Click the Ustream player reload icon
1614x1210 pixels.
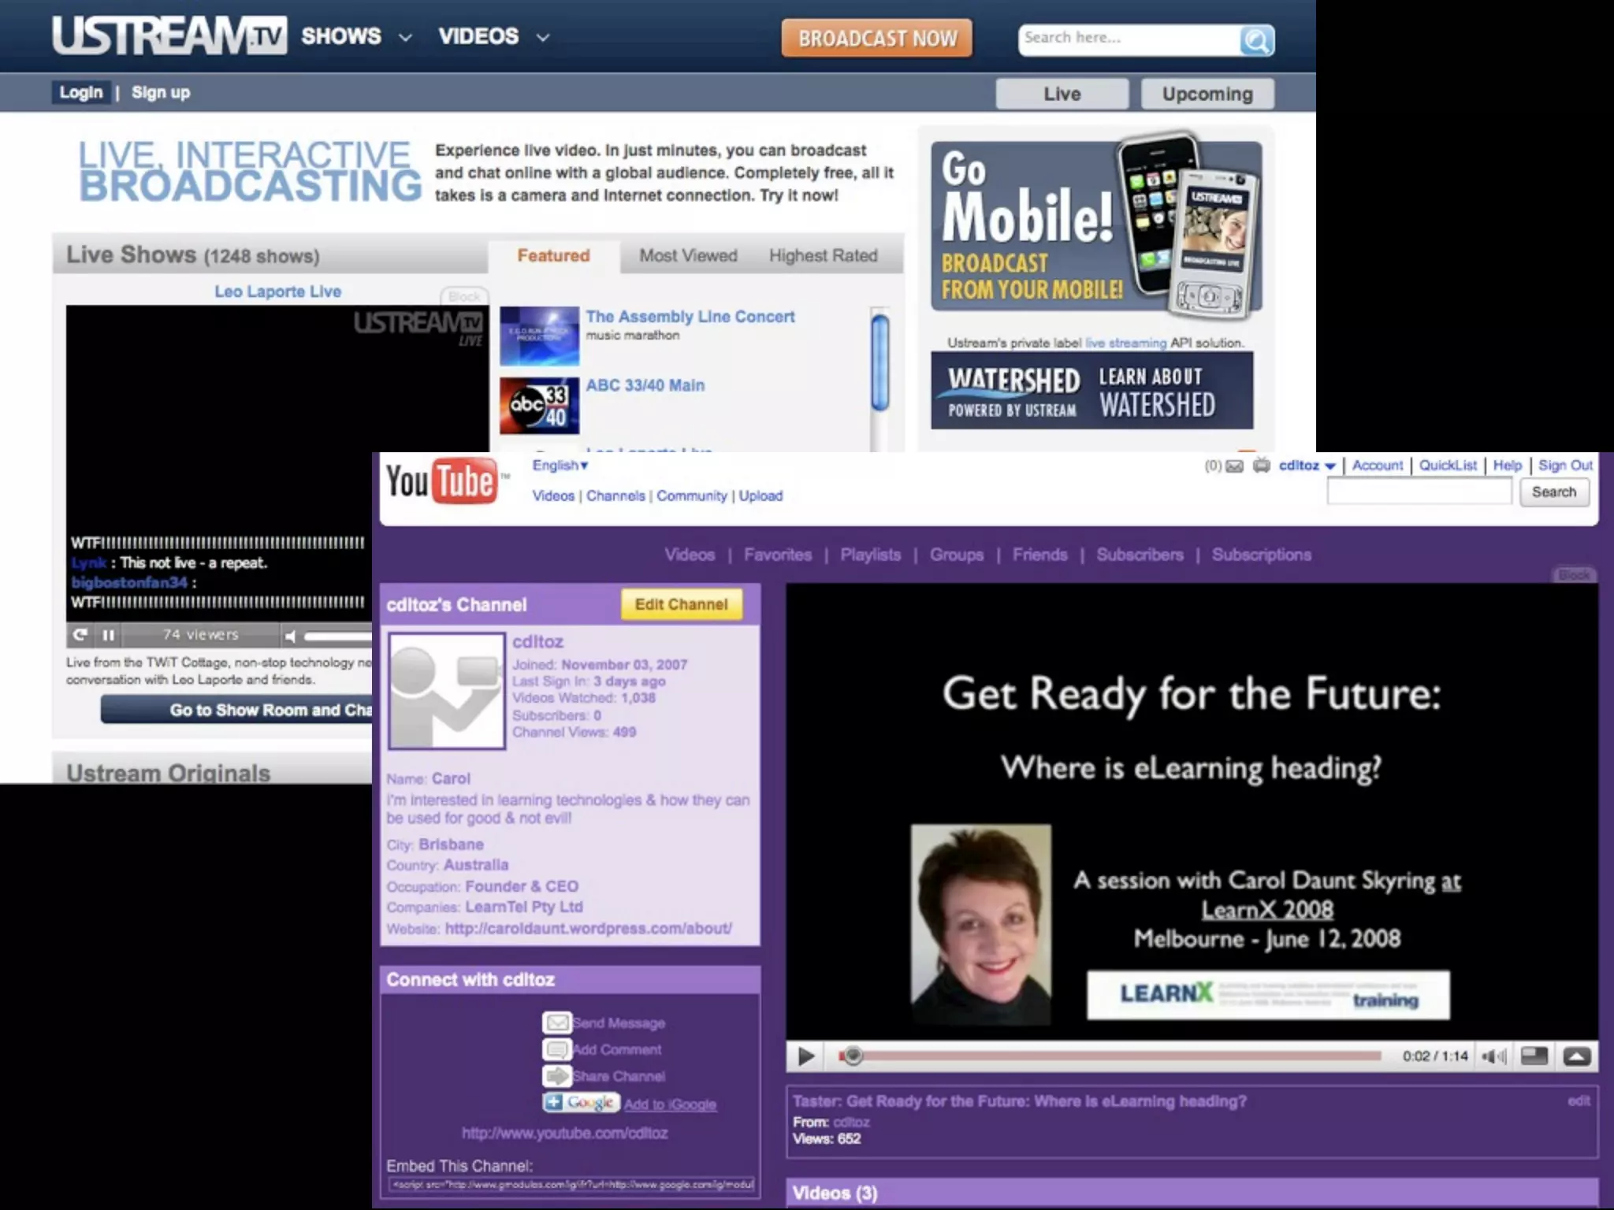80,635
